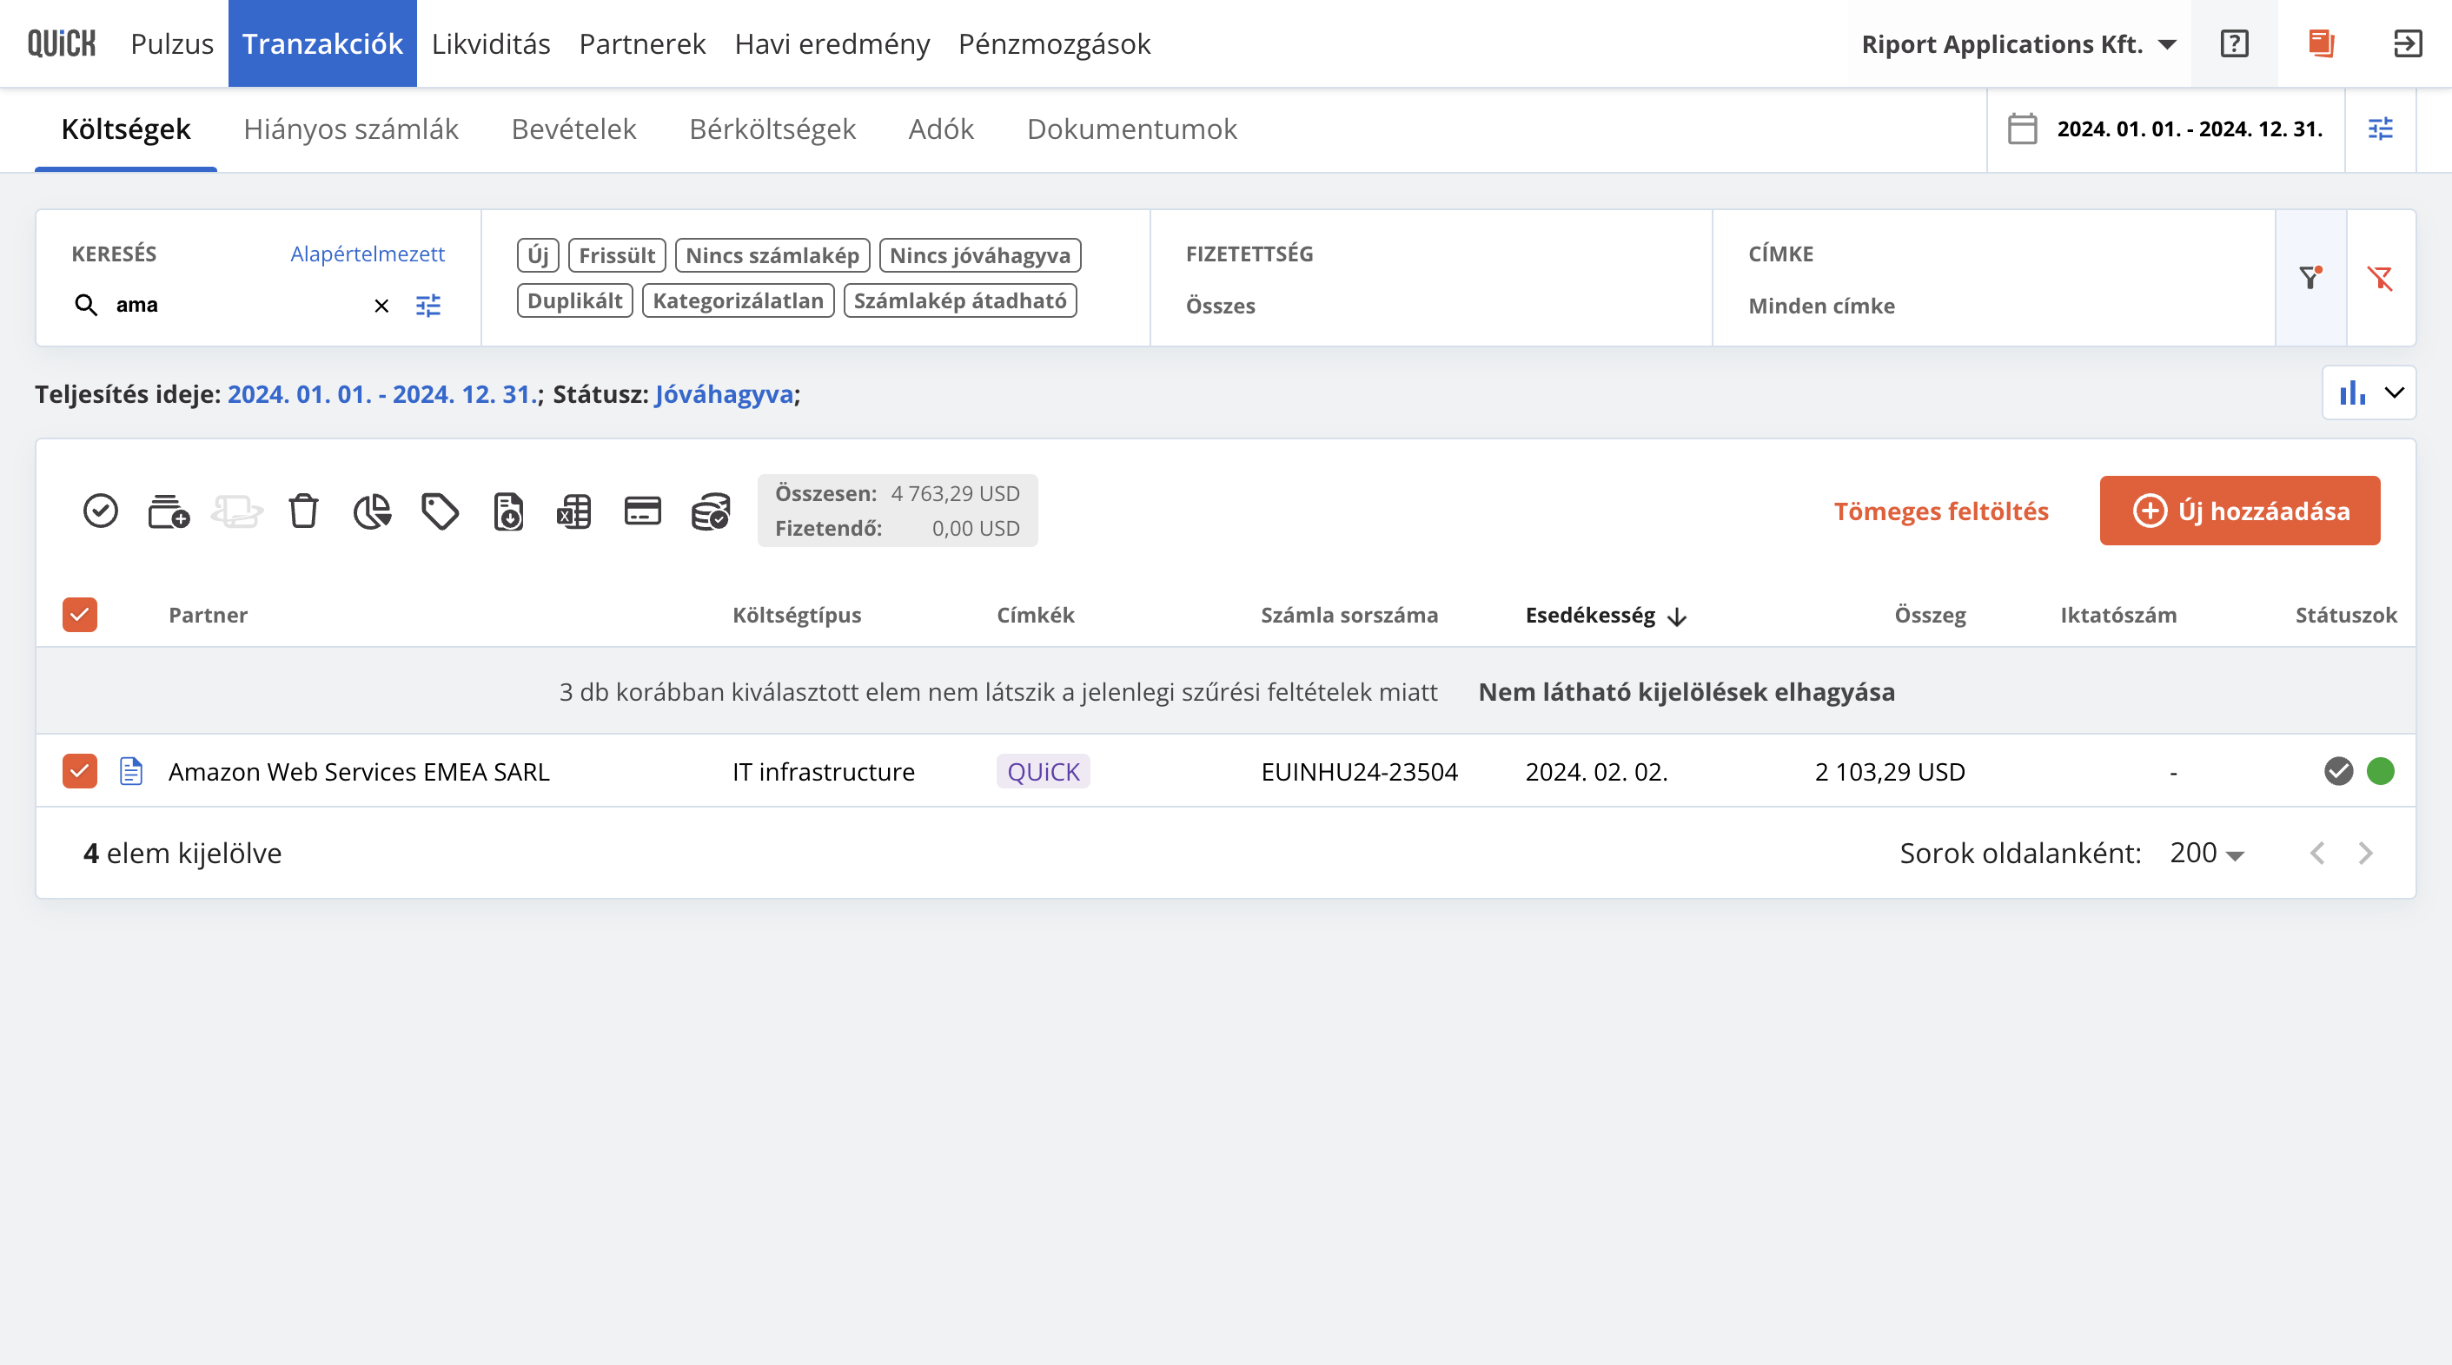Go to previous page arrow
Image resolution: width=2452 pixels, height=1365 pixels.
click(x=2318, y=854)
